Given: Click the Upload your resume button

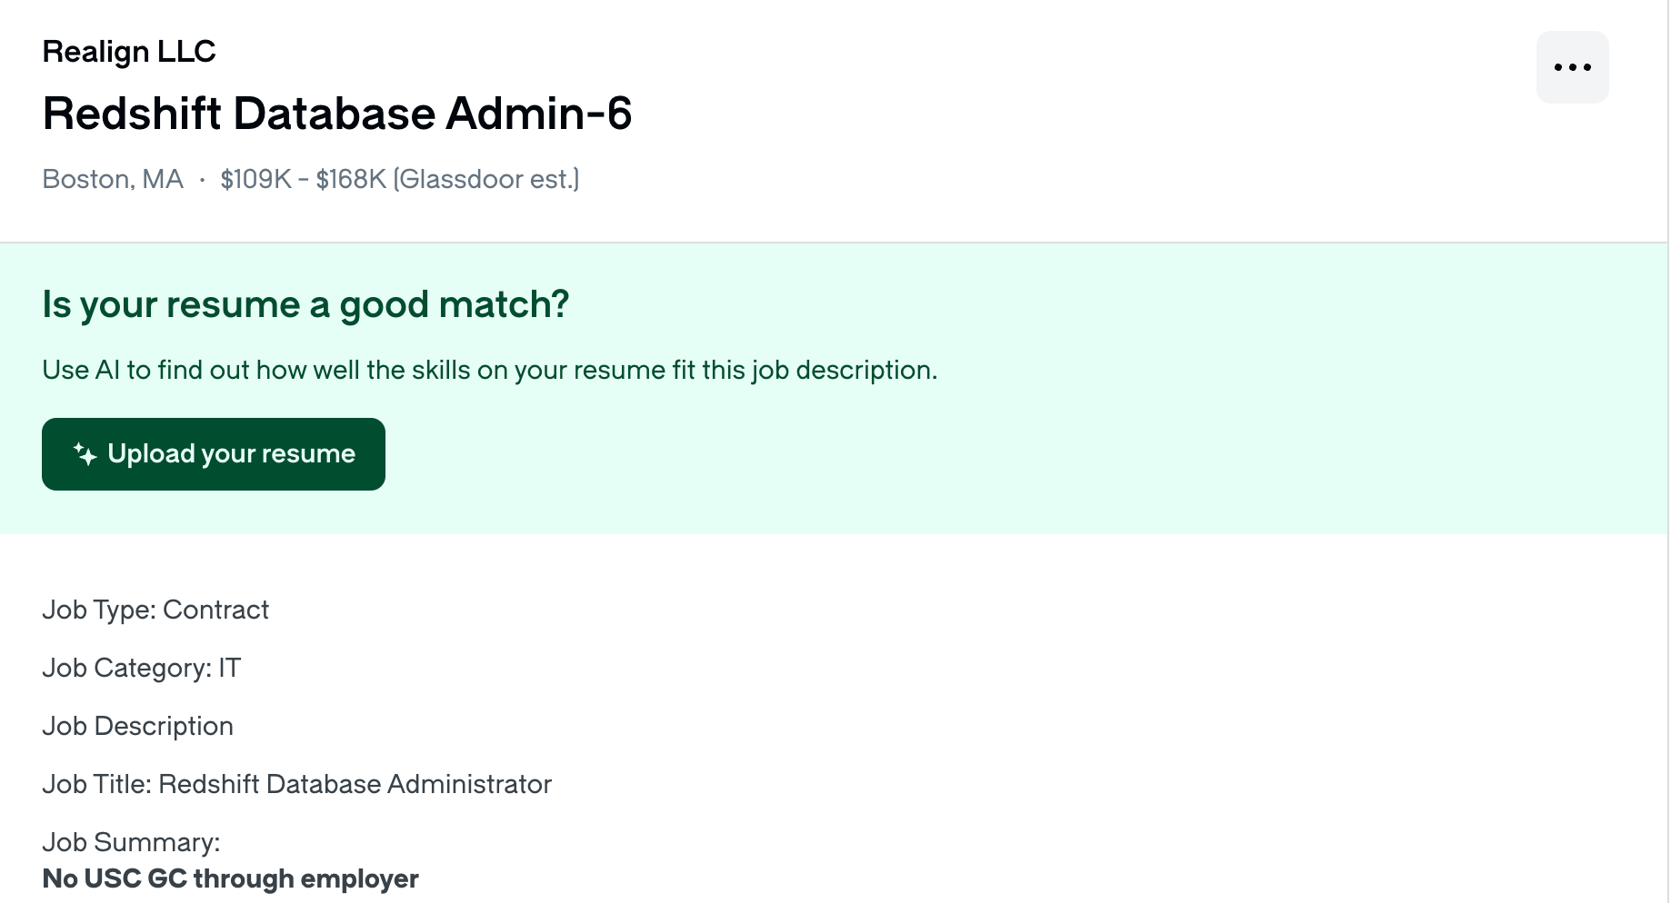Looking at the screenshot, I should [214, 454].
